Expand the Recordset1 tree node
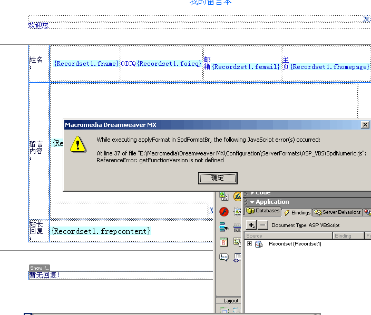The height and width of the screenshot is (315, 371). coord(249,244)
